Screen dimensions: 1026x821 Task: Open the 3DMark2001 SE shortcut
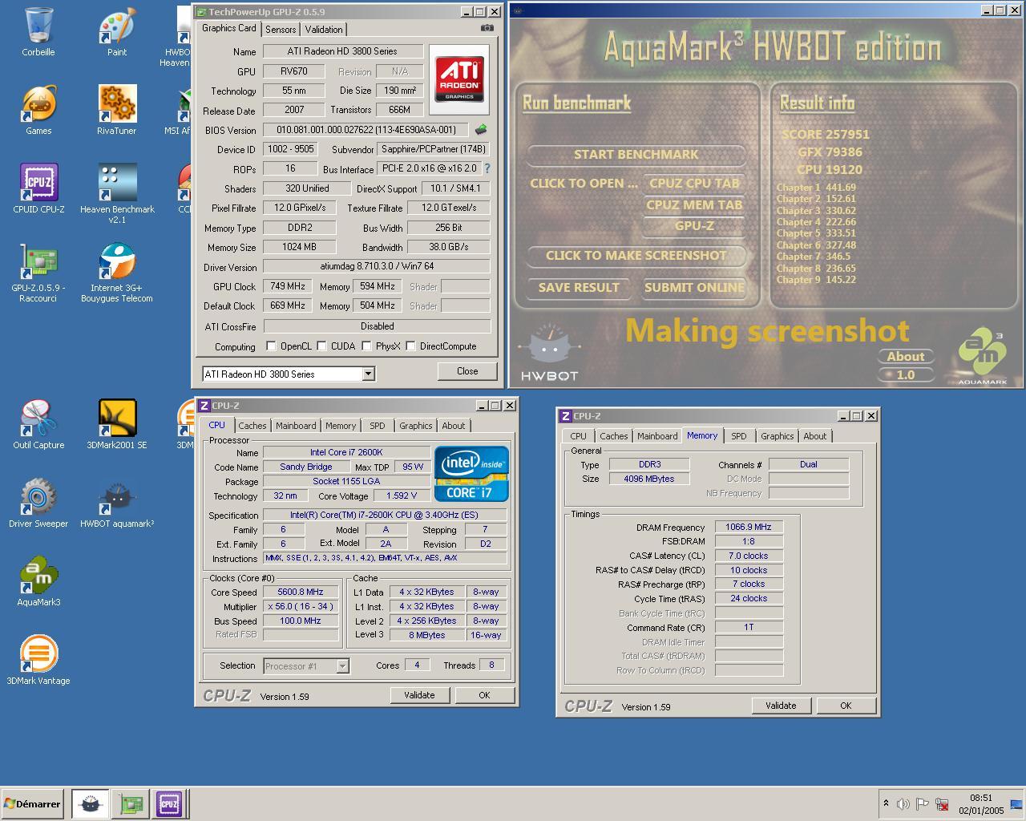coord(117,425)
